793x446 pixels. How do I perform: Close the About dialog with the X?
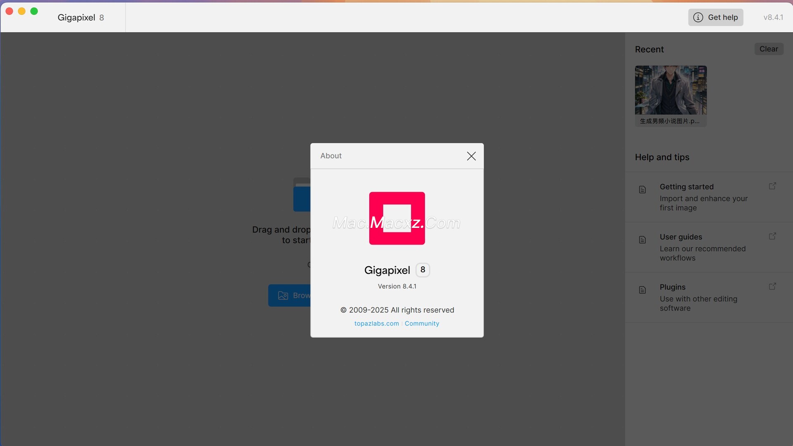pos(471,156)
